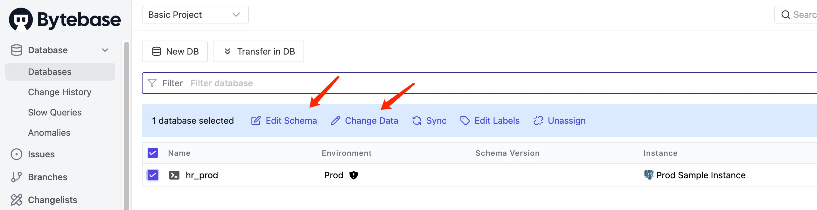Viewport: 817px width, 210px height.
Task: Open the Transfer in DB option
Action: [258, 51]
